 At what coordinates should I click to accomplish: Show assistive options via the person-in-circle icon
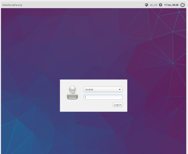(161, 5)
